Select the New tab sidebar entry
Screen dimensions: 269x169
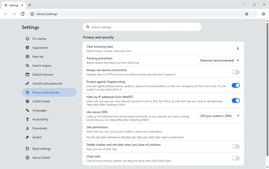pos(49,56)
